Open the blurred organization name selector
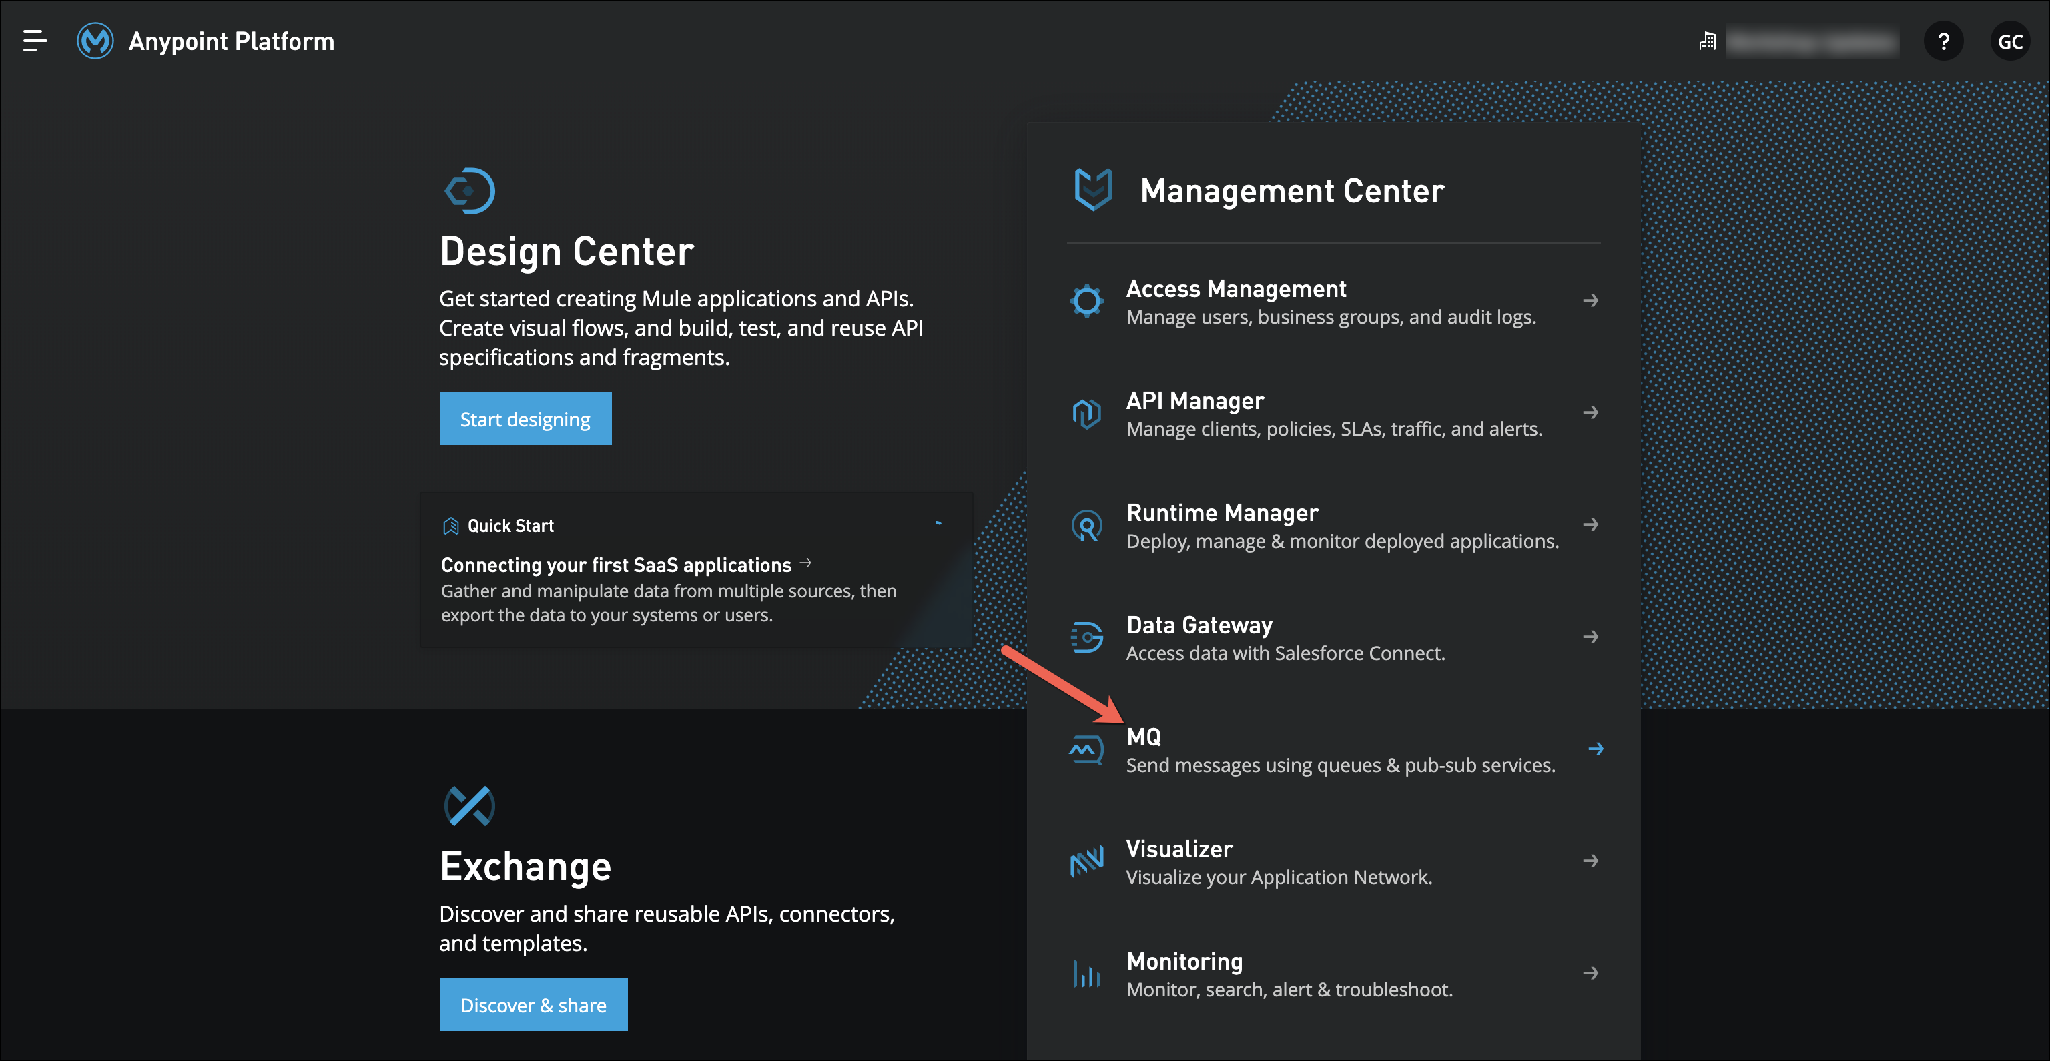 coord(1812,41)
